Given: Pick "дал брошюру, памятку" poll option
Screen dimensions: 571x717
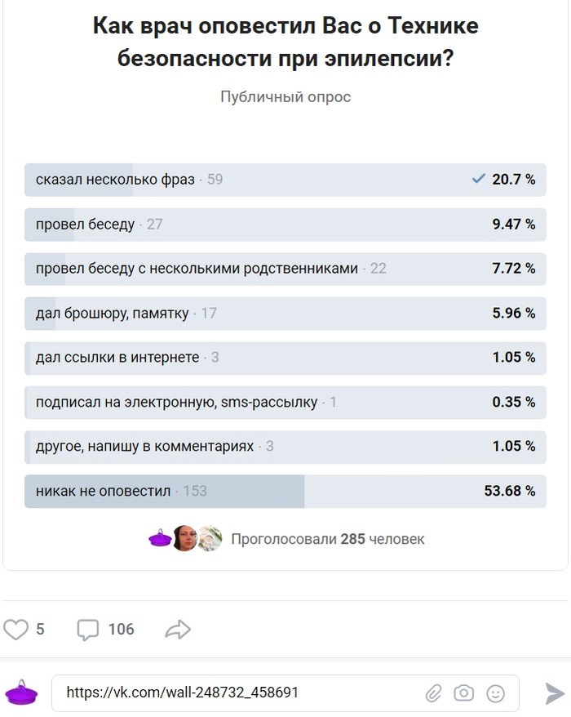Looking at the screenshot, I should (x=285, y=313).
